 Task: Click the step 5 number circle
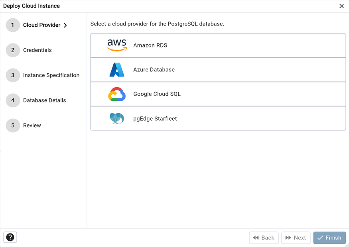[x=13, y=125]
